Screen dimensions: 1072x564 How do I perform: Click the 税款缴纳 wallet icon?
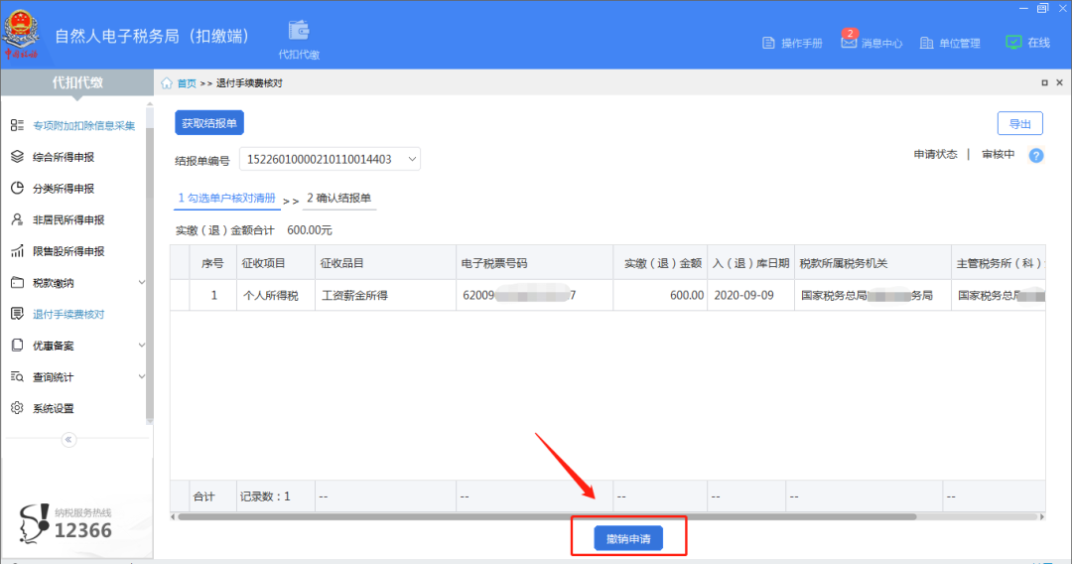(x=17, y=282)
